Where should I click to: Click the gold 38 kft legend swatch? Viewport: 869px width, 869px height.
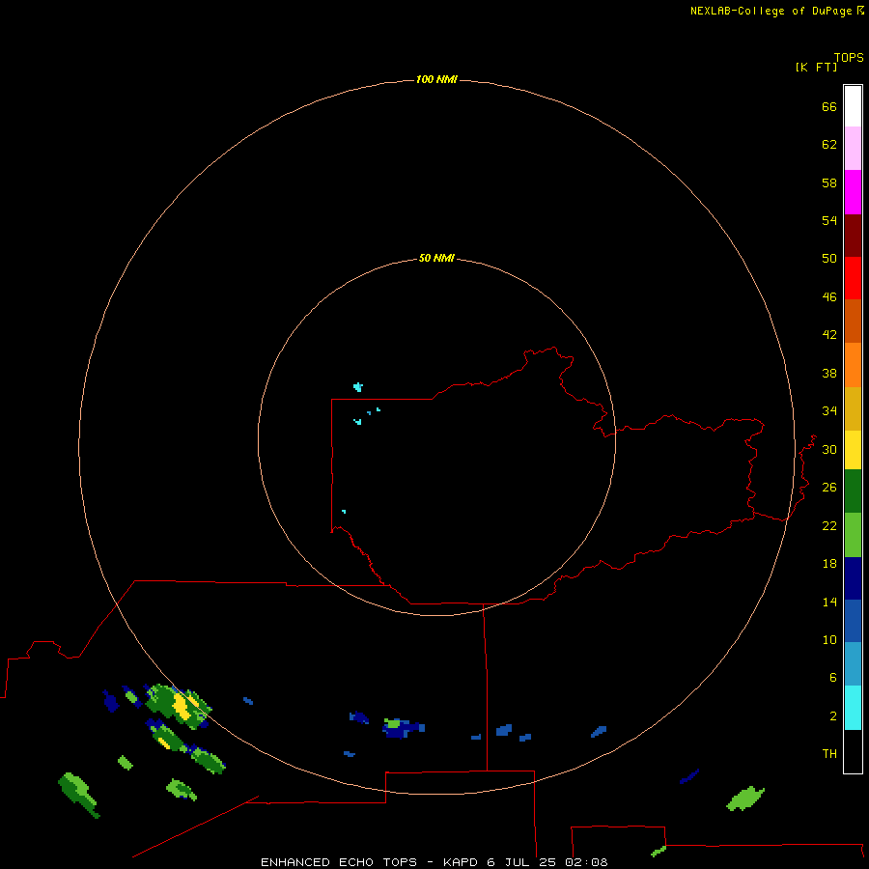tap(853, 408)
